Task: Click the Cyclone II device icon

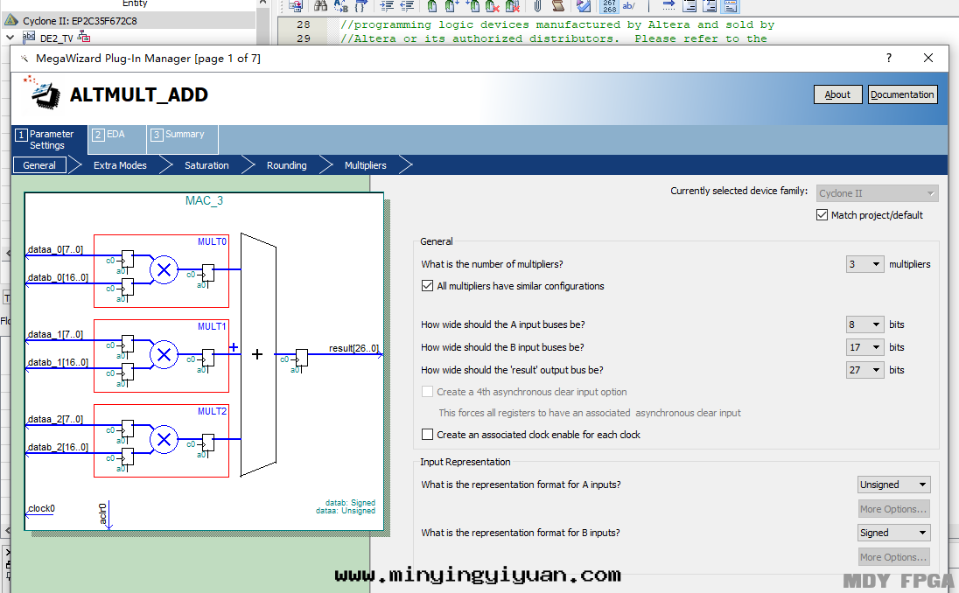Action: 11,20
